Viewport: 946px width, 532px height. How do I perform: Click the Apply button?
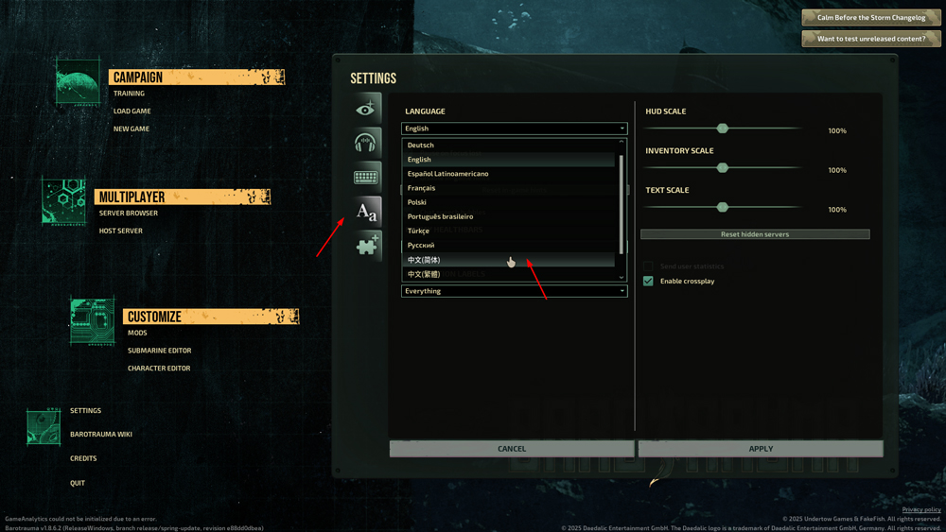tap(761, 449)
